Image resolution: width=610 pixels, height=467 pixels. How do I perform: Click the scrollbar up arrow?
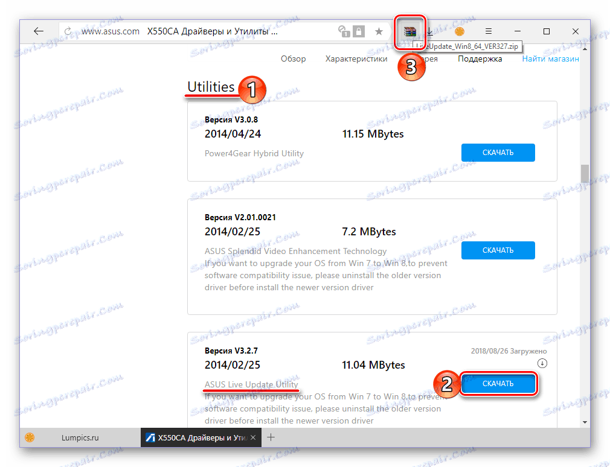pyautogui.click(x=585, y=49)
